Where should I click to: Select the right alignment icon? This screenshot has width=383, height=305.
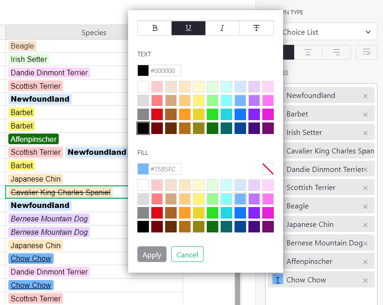(x=336, y=52)
